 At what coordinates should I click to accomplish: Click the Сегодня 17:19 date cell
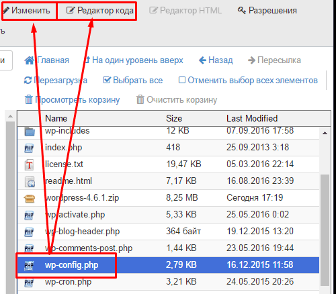point(255,198)
